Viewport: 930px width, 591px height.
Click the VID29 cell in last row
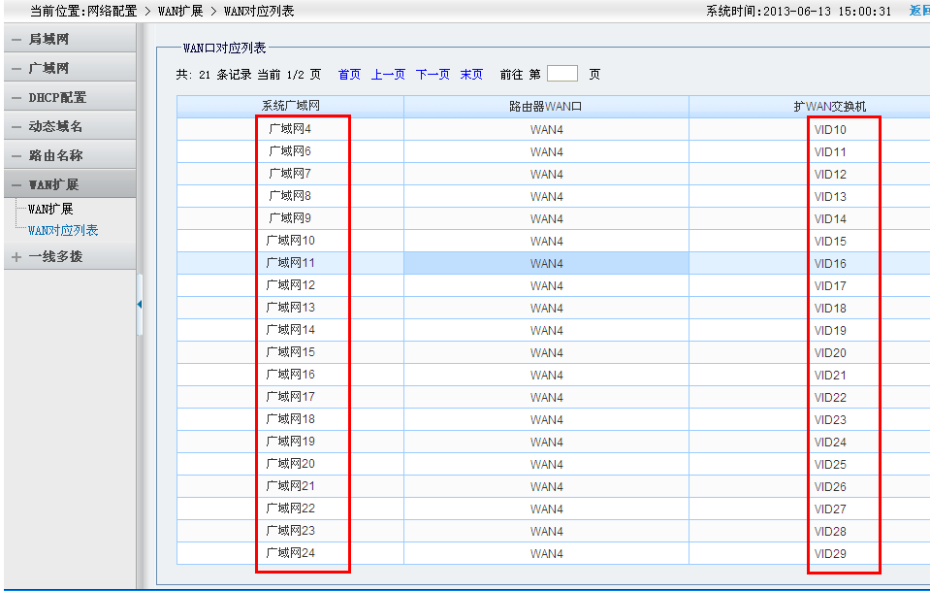coord(830,553)
